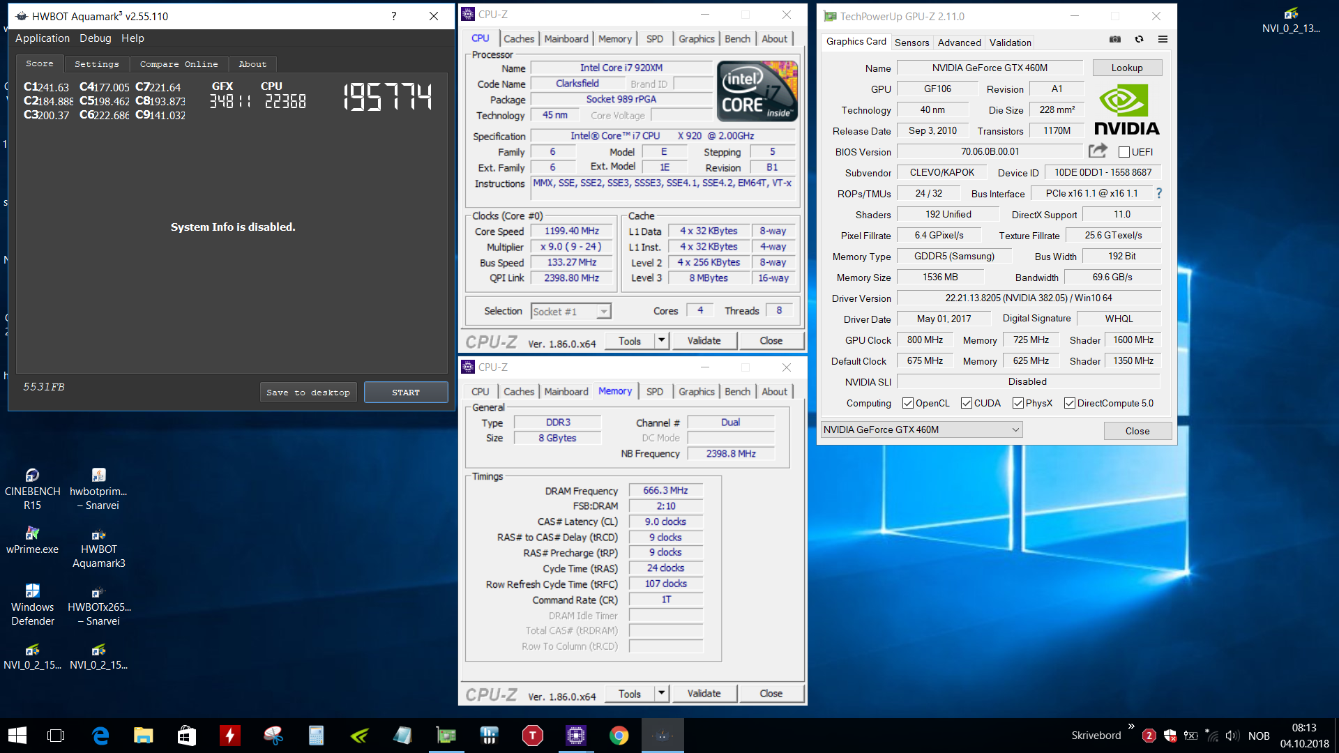Open CINEBENCH R15 desktop shortcut
The width and height of the screenshot is (1339, 753).
[32, 489]
